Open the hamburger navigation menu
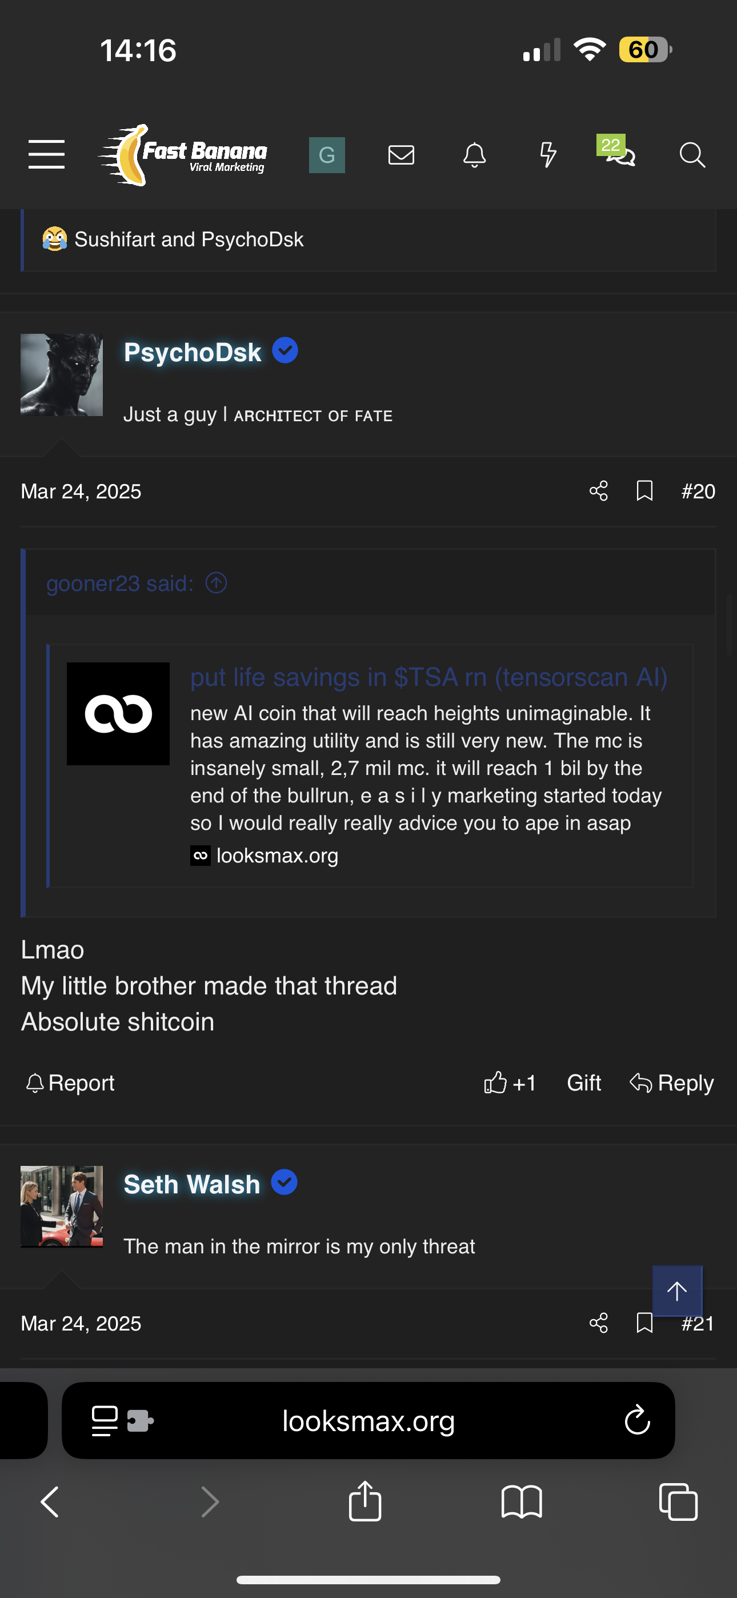This screenshot has height=1598, width=737. point(46,154)
